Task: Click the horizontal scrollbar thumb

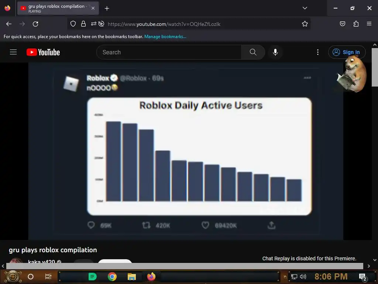Action: point(185,266)
